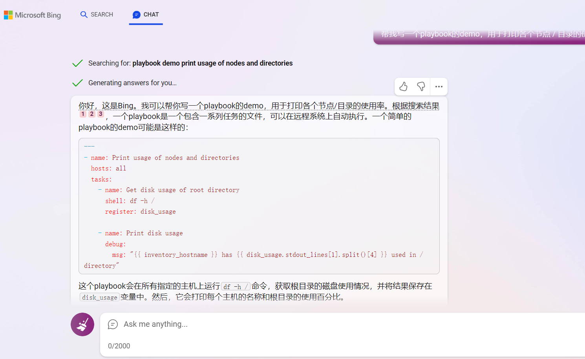The image size is (585, 359).
Task: Click the speech bubble icon in input box
Action: (113, 324)
